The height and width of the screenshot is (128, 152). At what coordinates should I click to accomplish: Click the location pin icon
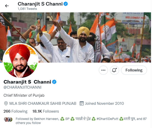coord(6,103)
